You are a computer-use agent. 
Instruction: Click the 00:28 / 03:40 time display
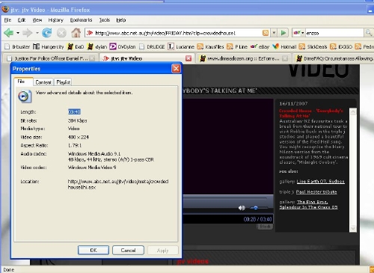tap(257, 219)
